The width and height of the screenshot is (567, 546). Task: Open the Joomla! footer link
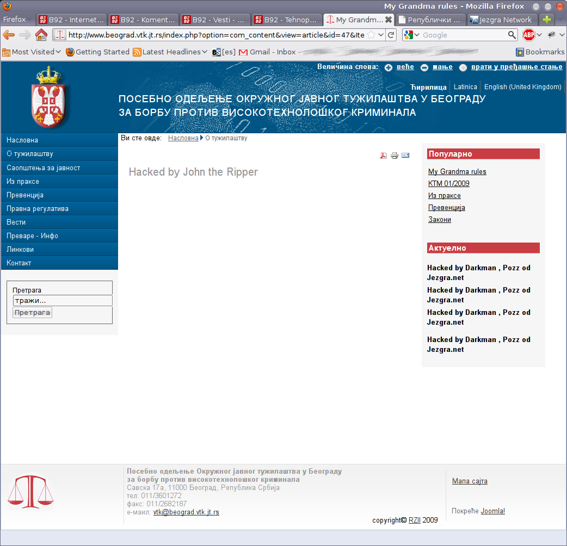492,511
